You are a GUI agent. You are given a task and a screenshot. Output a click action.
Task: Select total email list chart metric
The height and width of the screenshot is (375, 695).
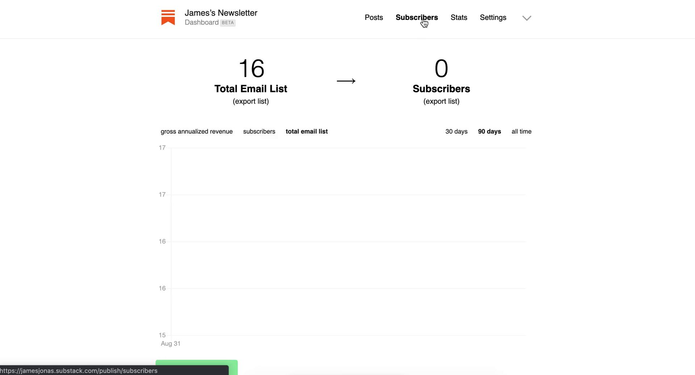(307, 131)
